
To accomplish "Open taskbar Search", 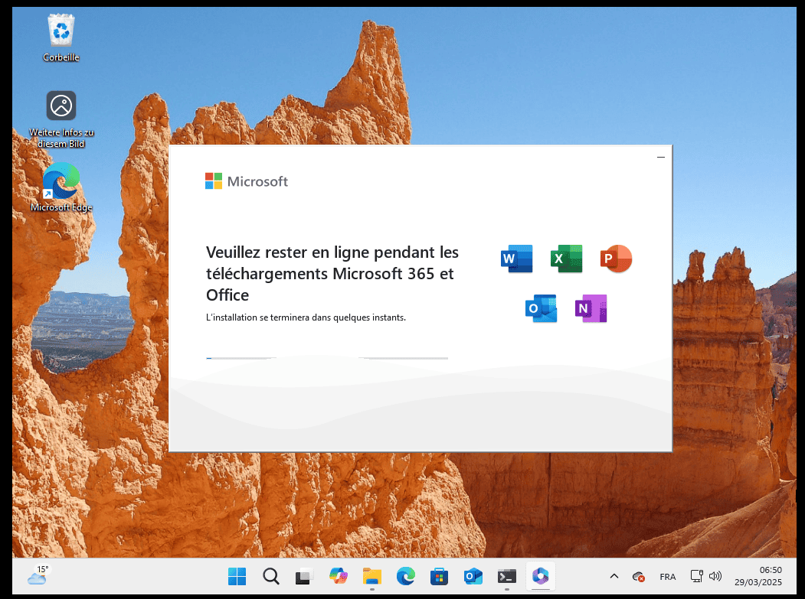I will (x=270, y=576).
